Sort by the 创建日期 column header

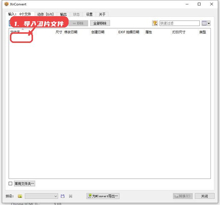[x=103, y=32]
